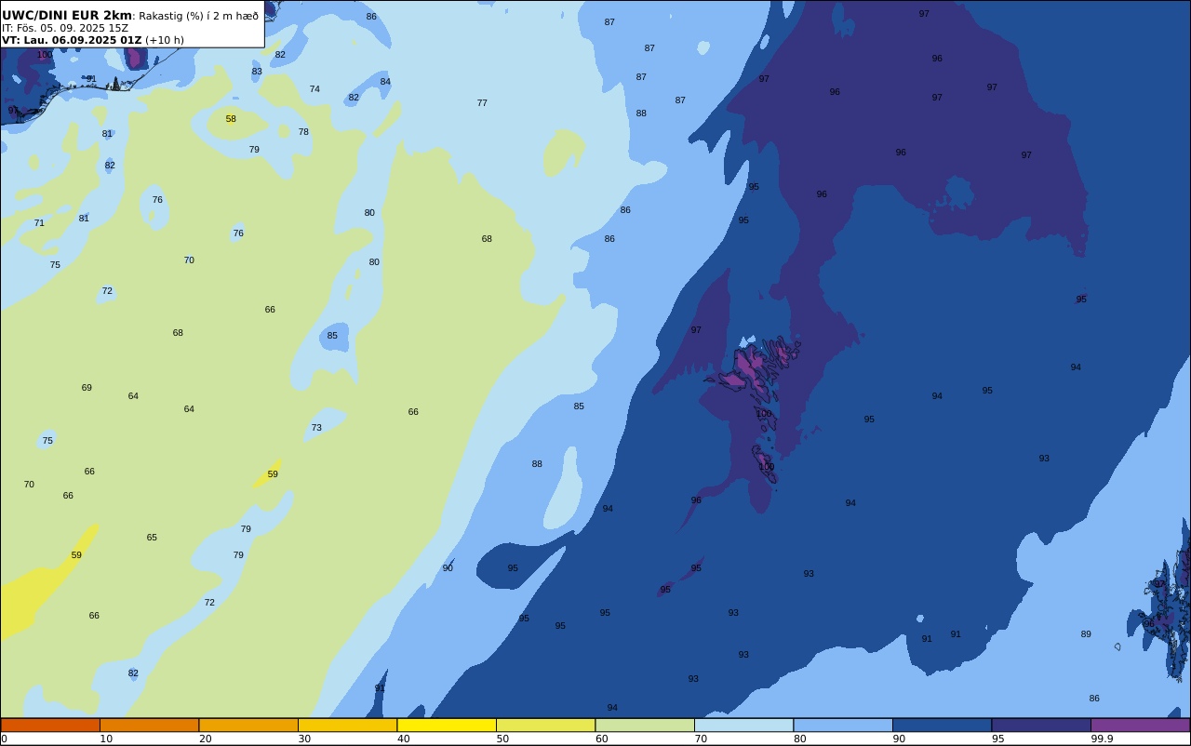The width and height of the screenshot is (1191, 746).
Task: Select the line 'IT: Fös. 05. 09. 2025 15Z'
Action: [65, 28]
